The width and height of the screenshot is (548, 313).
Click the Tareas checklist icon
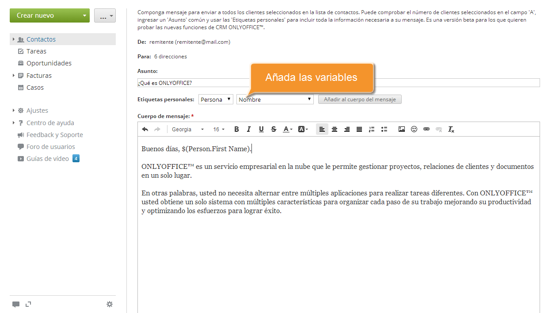tap(20, 51)
